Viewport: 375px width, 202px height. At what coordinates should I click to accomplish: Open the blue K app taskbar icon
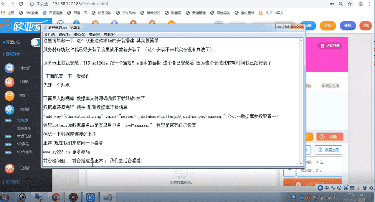[90, 197]
